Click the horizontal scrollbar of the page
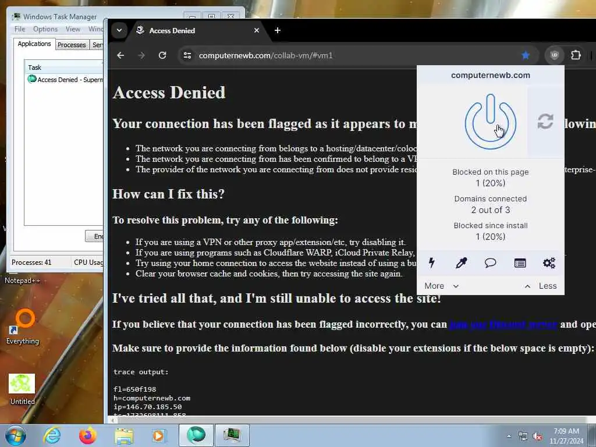The image size is (596, 447). (x=353, y=420)
